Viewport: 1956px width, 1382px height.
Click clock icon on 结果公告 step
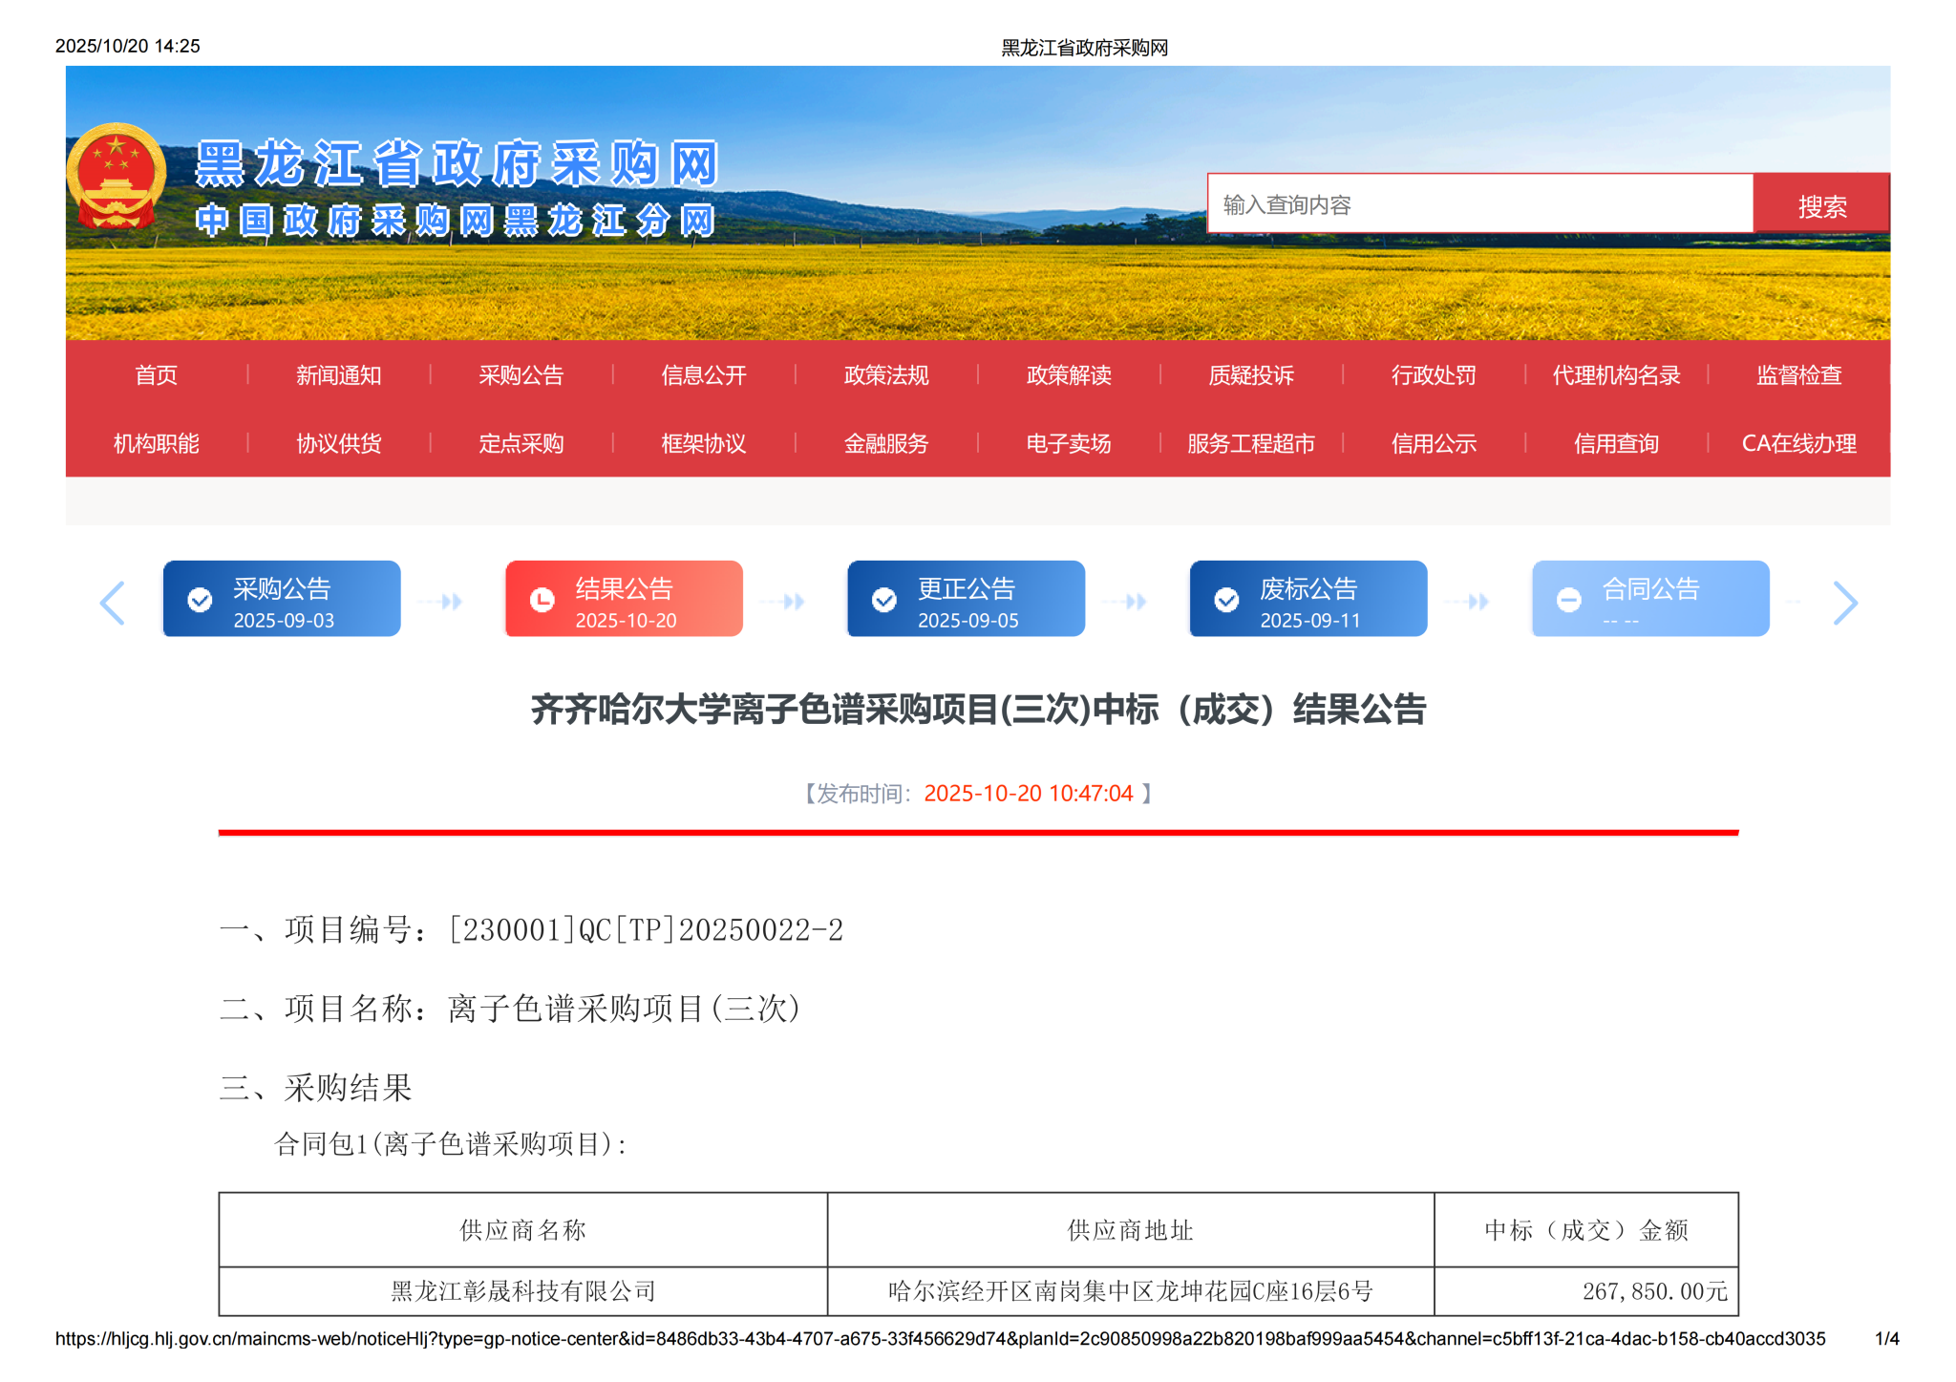click(x=542, y=600)
